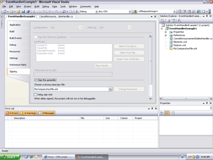The width and height of the screenshot is (213, 160).
Task: Click View Class Diagram icon in Solution Explorer
Action: [x=179, y=21]
